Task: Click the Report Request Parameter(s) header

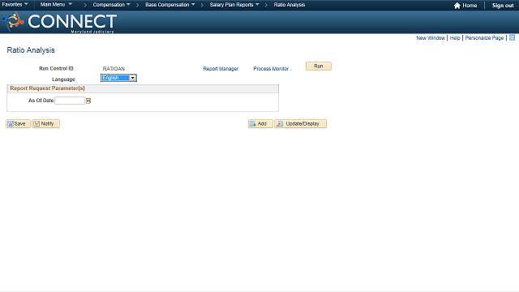Action: pyautogui.click(x=47, y=88)
